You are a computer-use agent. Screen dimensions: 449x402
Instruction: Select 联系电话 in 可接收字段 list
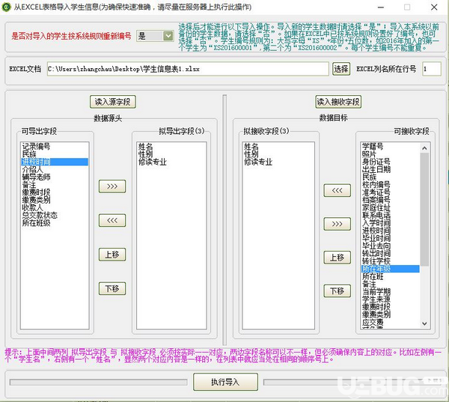click(x=391, y=215)
